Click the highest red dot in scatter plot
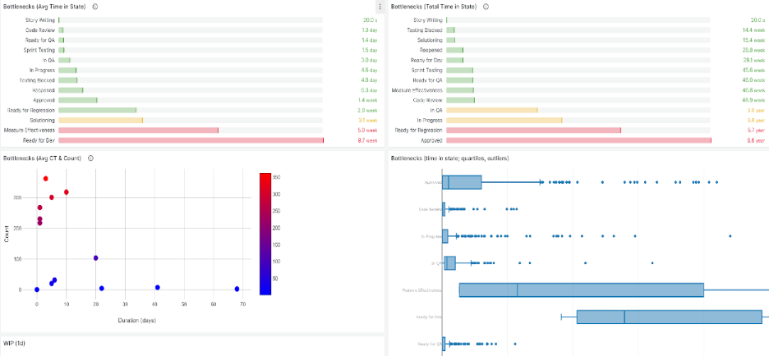The height and width of the screenshot is (356, 769). (x=46, y=179)
